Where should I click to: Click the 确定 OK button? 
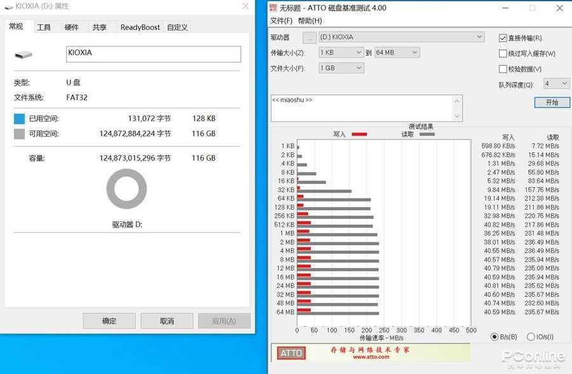pyautogui.click(x=109, y=321)
